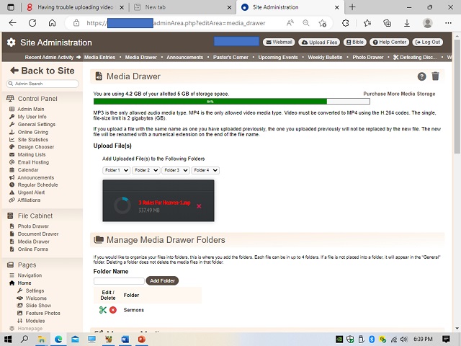Open Announcements in the top navigation bar
This screenshot has height=346, width=461.
pyautogui.click(x=185, y=58)
